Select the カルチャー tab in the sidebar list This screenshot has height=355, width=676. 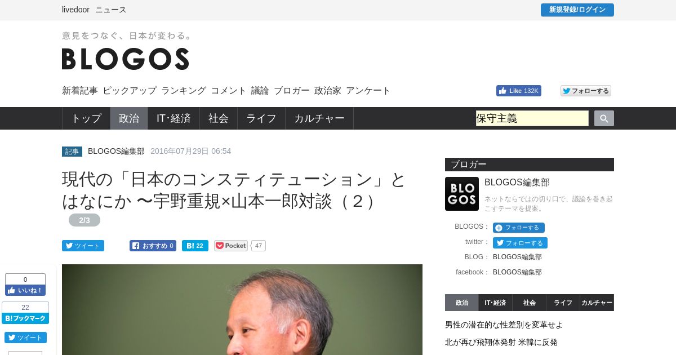click(x=597, y=303)
